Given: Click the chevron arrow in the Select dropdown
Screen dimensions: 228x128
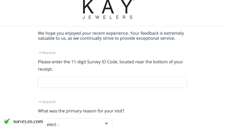Looking at the screenshot, I should [106, 123].
